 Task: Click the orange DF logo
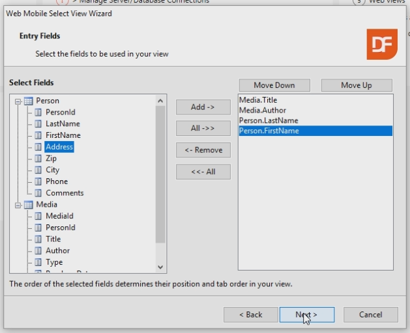[x=381, y=44]
